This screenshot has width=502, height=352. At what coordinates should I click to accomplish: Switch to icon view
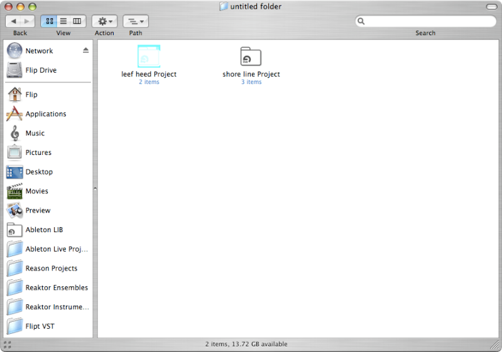[x=49, y=21]
